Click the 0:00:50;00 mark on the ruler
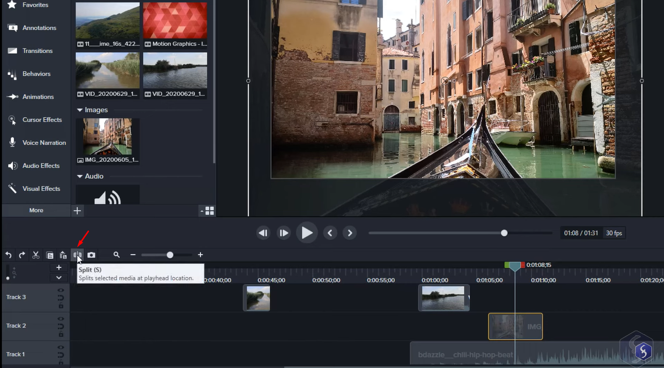 326,280
